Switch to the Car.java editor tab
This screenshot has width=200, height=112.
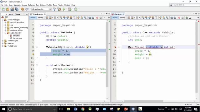(118, 14)
